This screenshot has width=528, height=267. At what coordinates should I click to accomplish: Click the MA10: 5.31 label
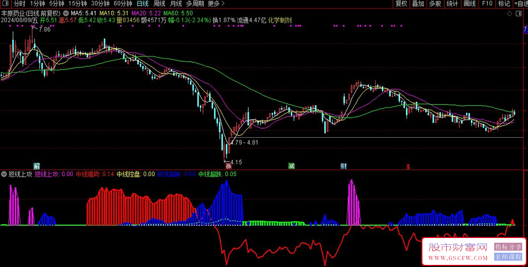[114, 14]
